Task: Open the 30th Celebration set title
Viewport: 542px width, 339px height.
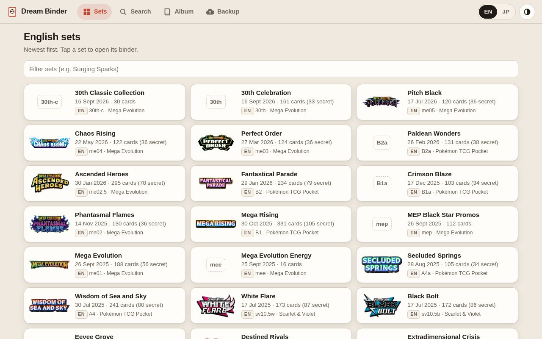Action: pos(266,93)
